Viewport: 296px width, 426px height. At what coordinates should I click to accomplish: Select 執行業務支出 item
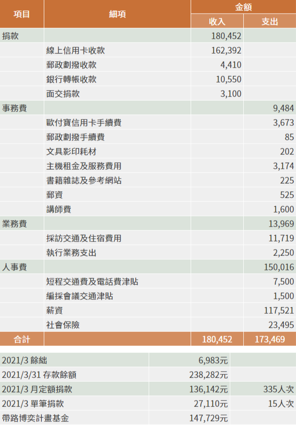coord(71,253)
